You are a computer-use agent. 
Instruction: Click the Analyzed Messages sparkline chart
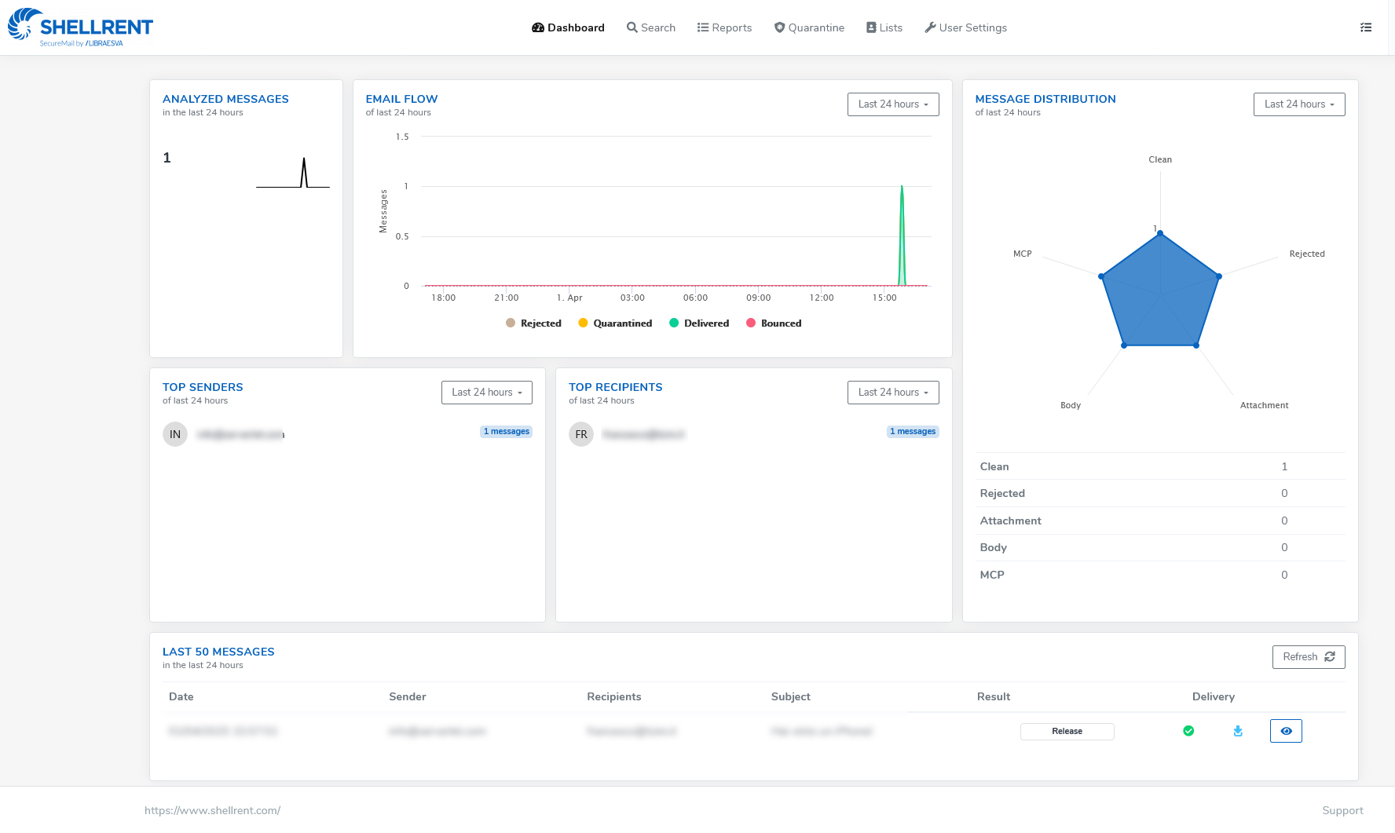click(293, 173)
